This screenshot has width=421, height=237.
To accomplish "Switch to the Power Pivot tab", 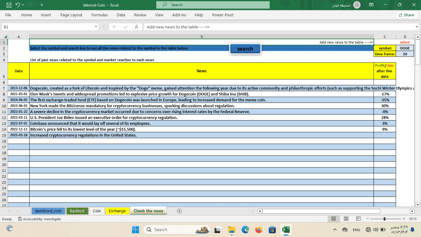I will coord(223,15).
